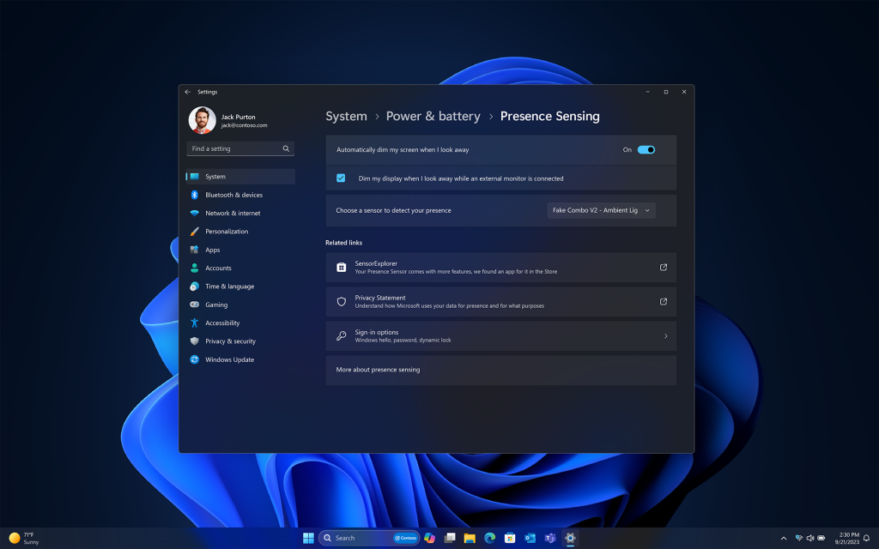
Task: Turn off automatic screen dimming toggle
Action: click(x=648, y=148)
